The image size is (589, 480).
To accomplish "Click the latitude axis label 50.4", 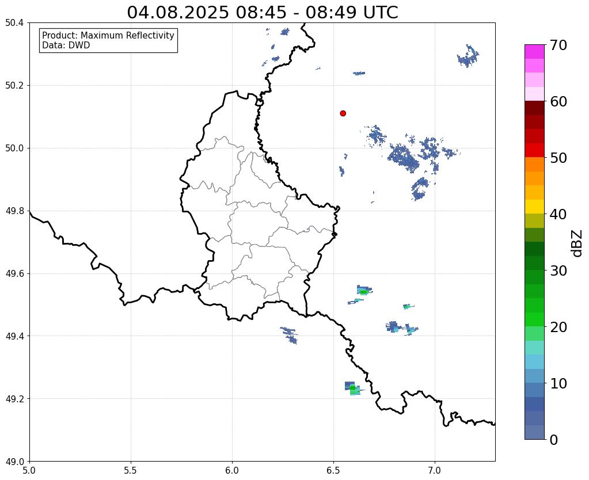I will tap(14, 23).
